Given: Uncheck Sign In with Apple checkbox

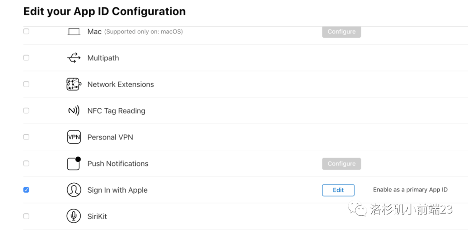Looking at the screenshot, I should (26, 190).
